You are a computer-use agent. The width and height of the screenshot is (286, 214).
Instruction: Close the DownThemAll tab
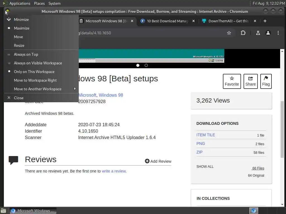point(255,21)
